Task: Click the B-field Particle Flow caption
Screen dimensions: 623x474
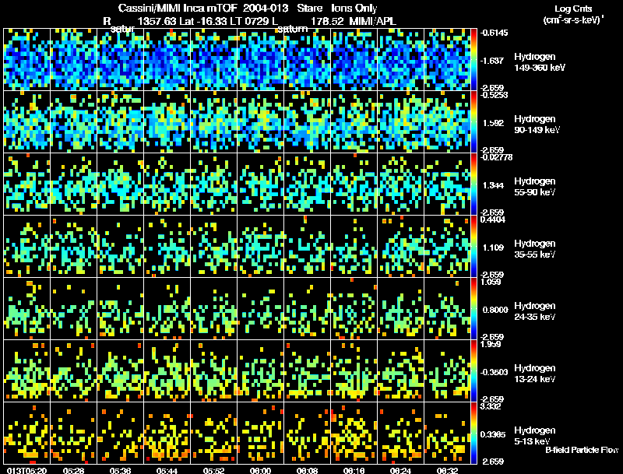Action: coord(582,450)
